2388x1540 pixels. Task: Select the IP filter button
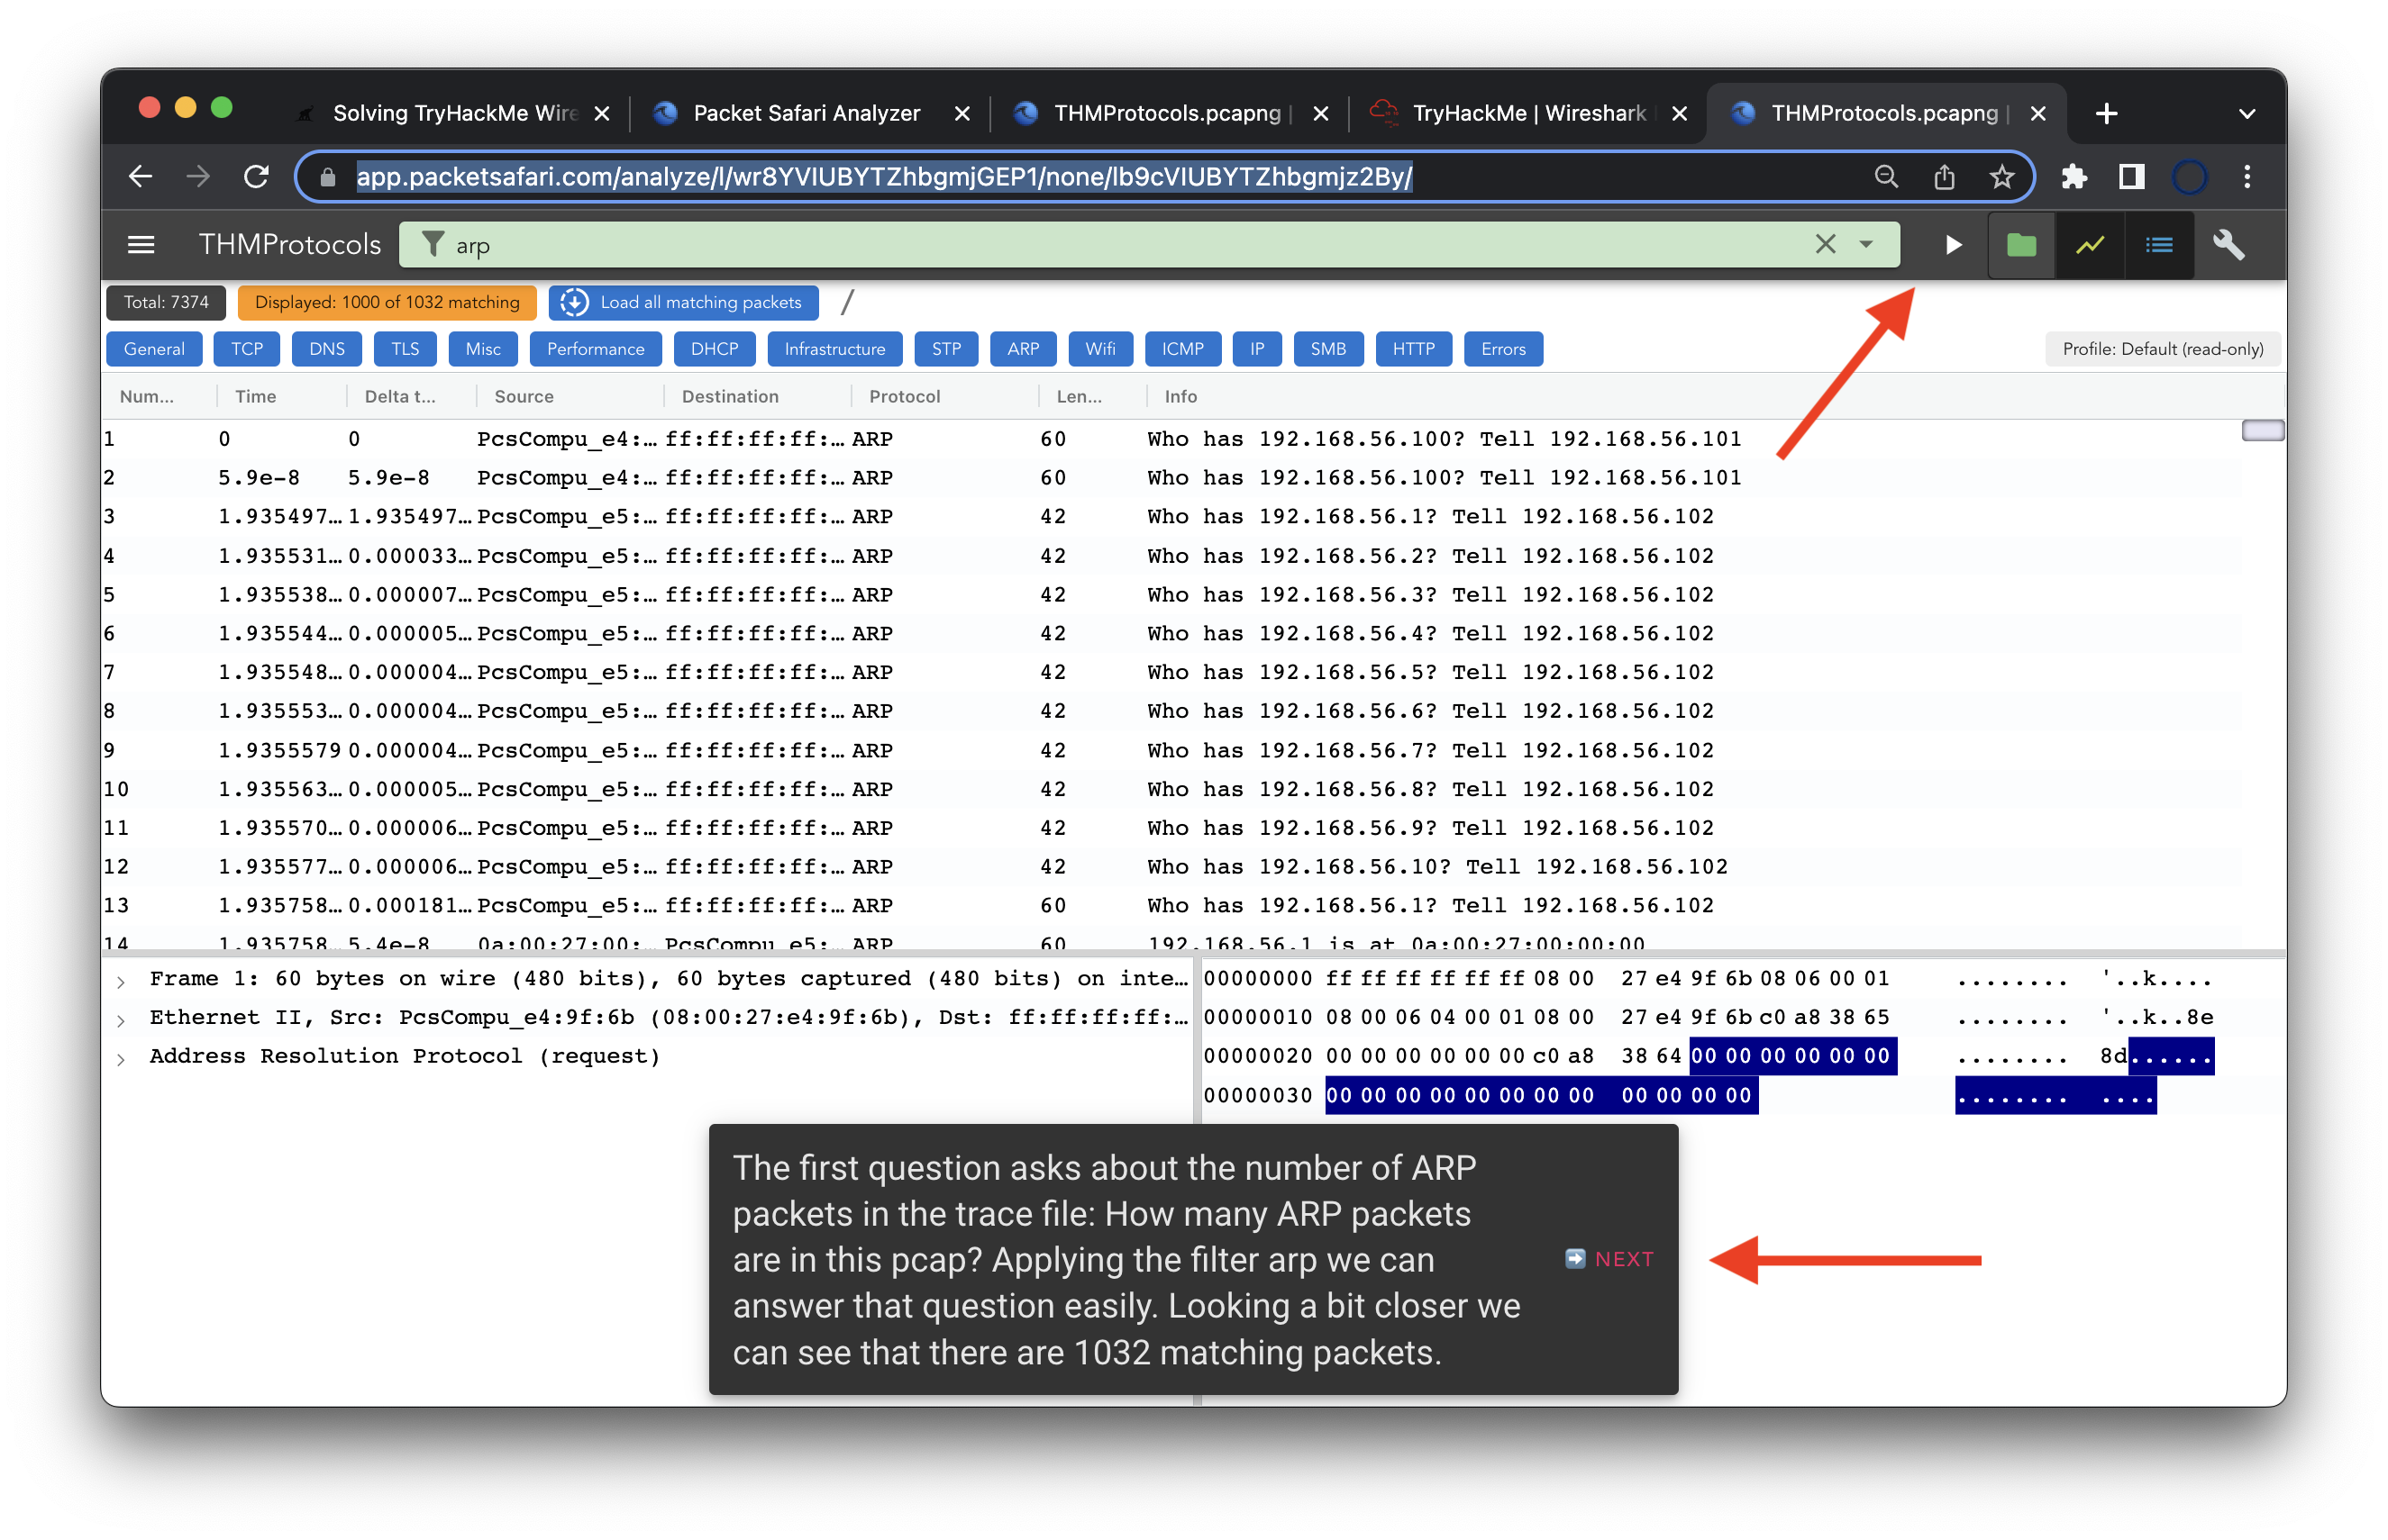point(1257,349)
